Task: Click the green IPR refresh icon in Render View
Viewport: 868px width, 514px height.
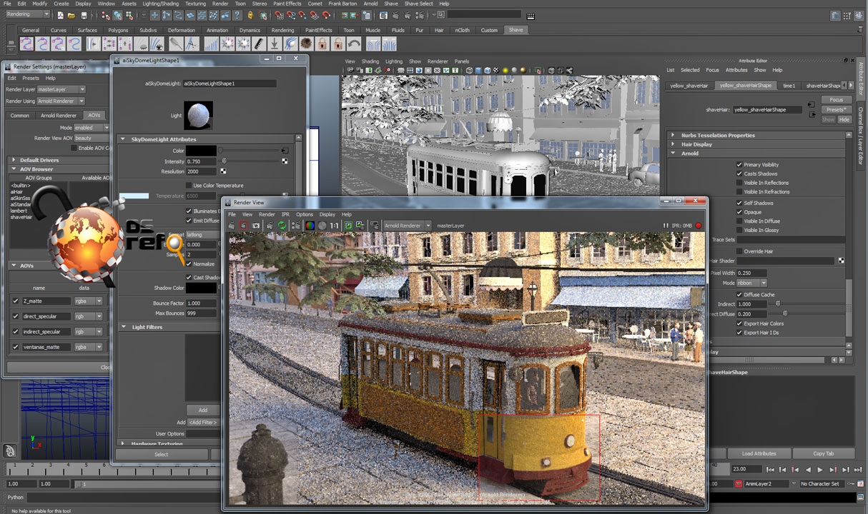Action: [282, 226]
